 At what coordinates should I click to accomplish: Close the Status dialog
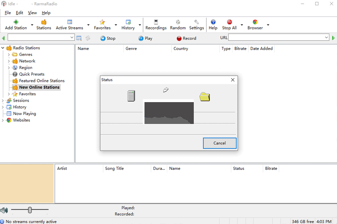click(233, 79)
